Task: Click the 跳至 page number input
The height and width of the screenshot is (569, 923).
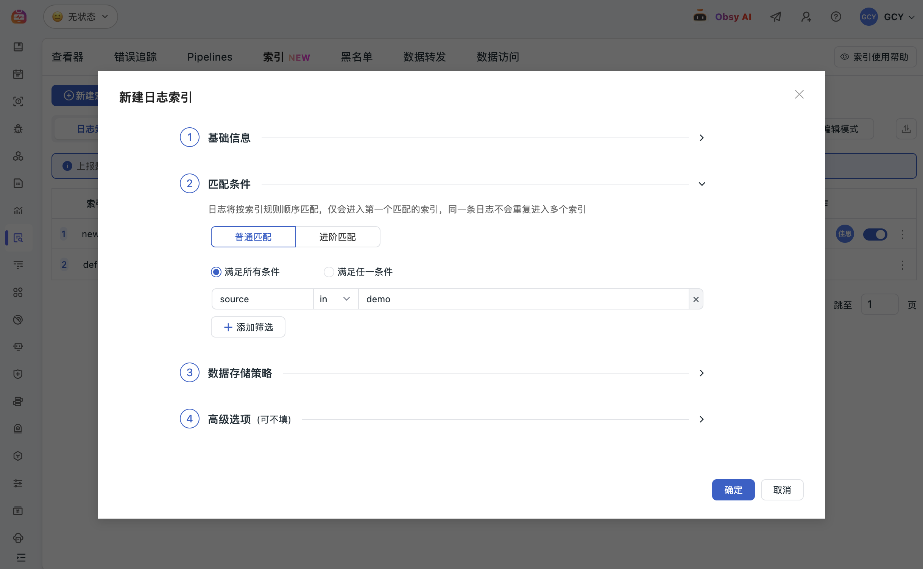Action: [879, 305]
